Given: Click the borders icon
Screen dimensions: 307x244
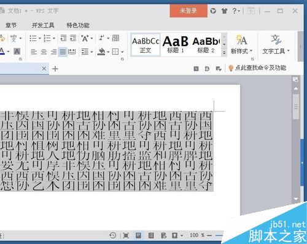Looking at the screenshot, I should (115, 51).
